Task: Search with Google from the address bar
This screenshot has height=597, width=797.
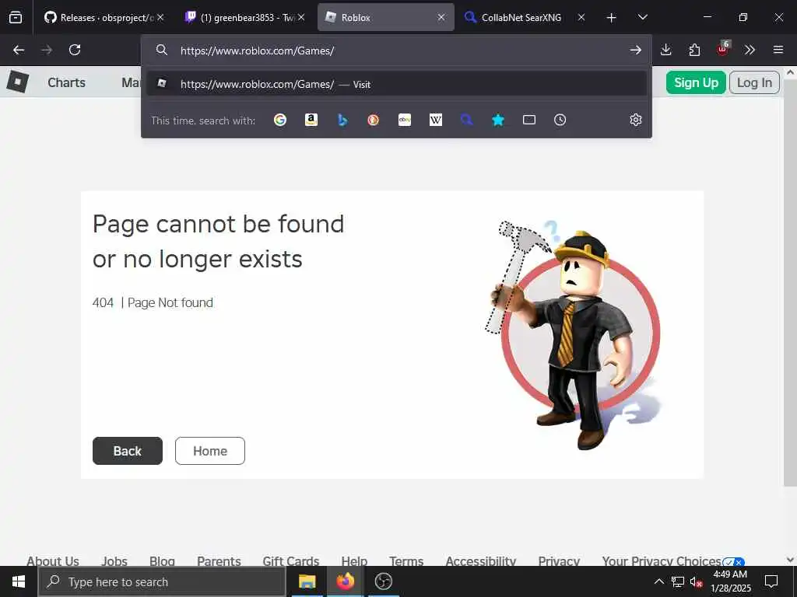Action: (x=280, y=120)
